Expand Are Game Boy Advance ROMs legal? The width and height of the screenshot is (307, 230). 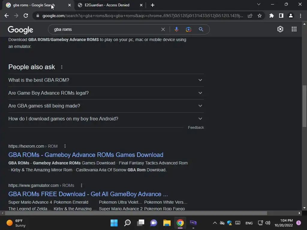pos(106,93)
